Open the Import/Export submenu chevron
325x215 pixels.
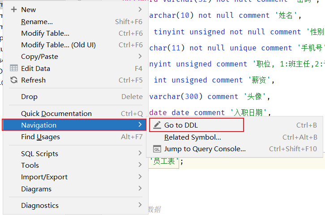(x=140, y=177)
